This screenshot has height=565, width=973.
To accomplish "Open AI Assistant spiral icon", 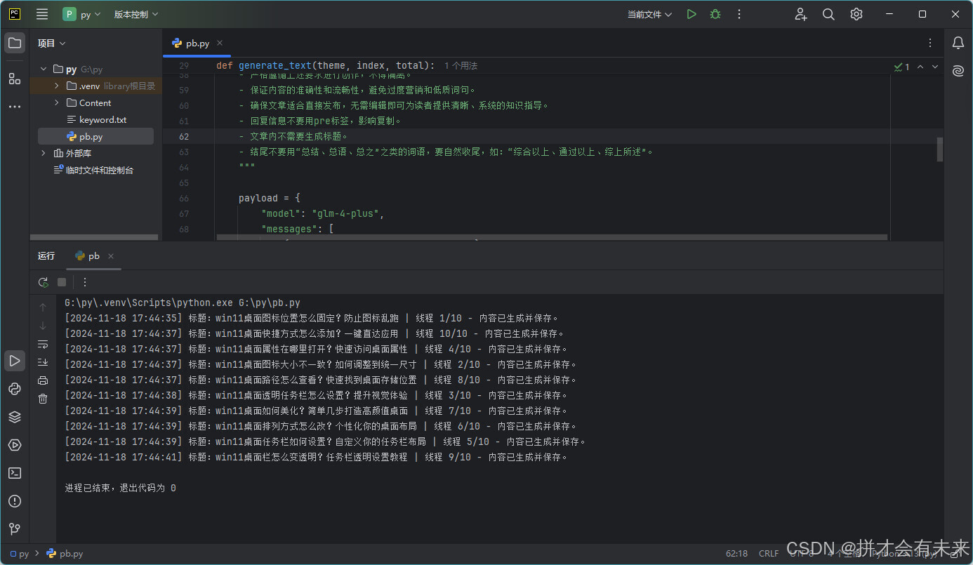I will [x=958, y=71].
